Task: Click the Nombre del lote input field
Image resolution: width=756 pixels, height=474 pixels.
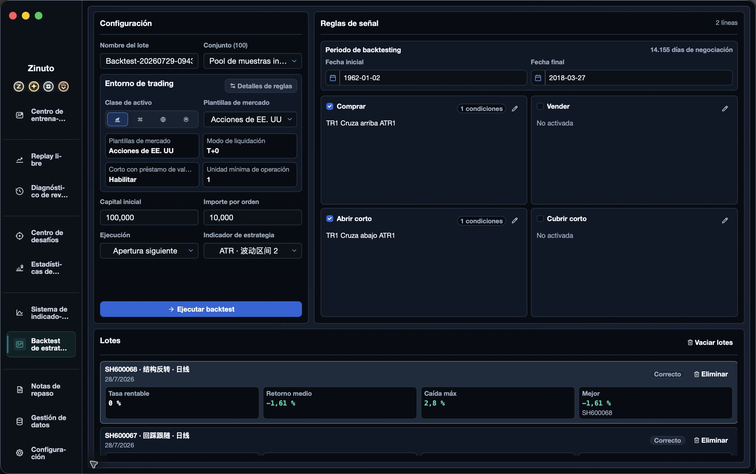Action: click(149, 61)
